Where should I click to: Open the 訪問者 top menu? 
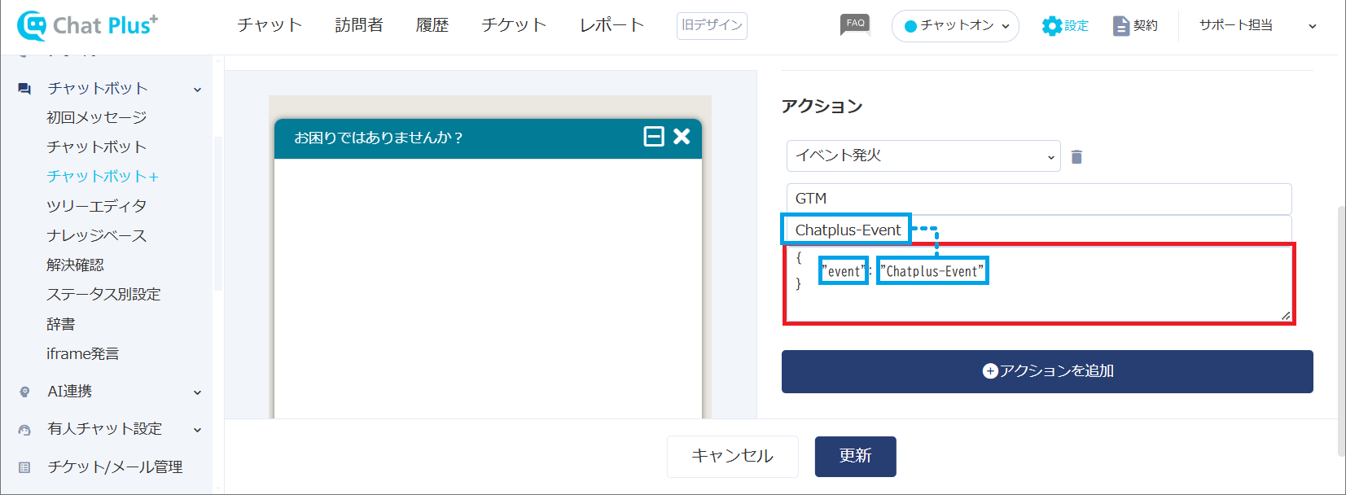[359, 25]
